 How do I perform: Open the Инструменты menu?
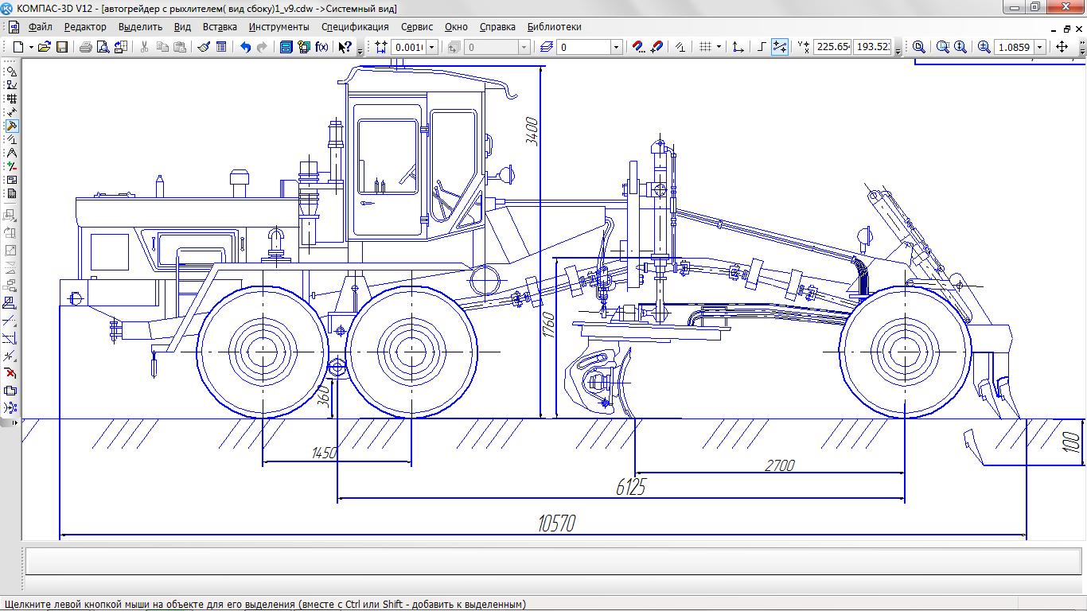tap(279, 26)
